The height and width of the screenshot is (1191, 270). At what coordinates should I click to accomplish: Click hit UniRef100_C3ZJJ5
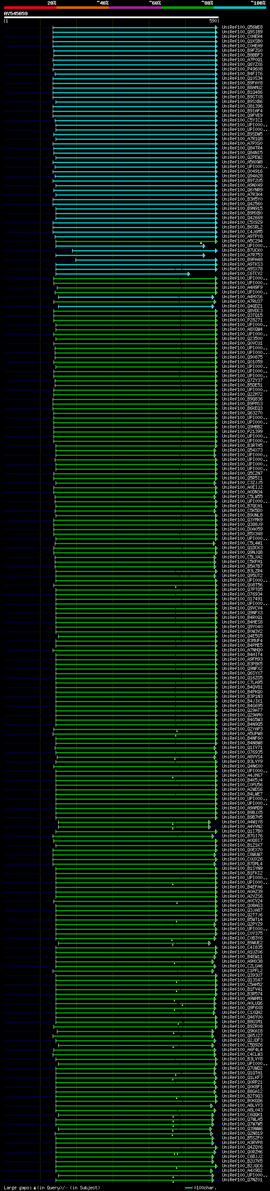(242, 482)
